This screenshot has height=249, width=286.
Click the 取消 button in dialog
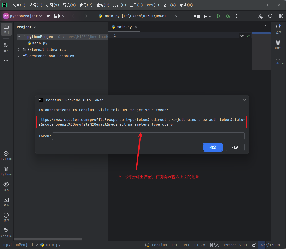(x=235, y=147)
